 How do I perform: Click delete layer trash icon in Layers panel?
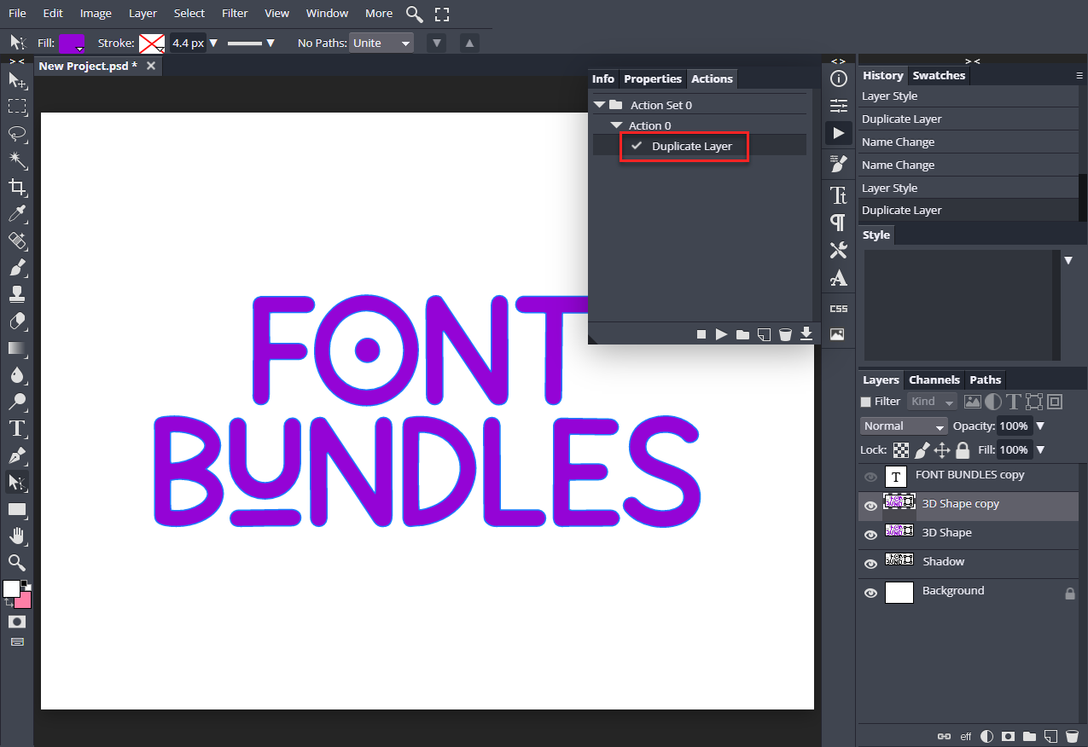coord(1073,736)
